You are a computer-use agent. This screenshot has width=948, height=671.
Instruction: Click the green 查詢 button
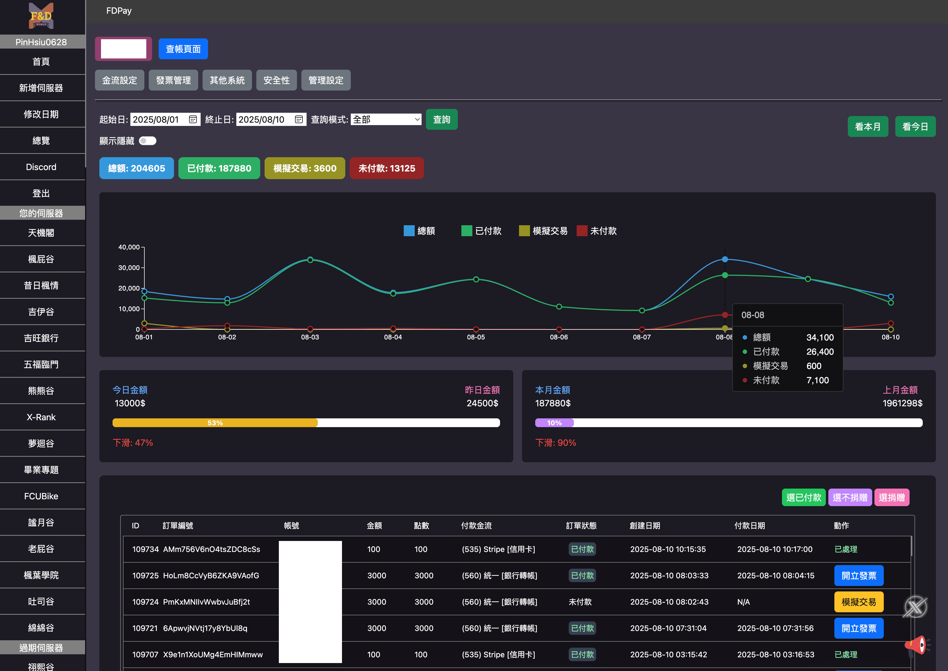442,119
